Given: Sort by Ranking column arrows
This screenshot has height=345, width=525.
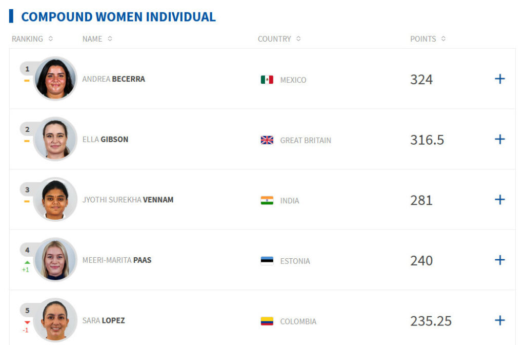Looking at the screenshot, I should click(x=51, y=39).
